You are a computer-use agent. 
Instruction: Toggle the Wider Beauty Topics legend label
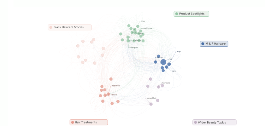coord(212,123)
